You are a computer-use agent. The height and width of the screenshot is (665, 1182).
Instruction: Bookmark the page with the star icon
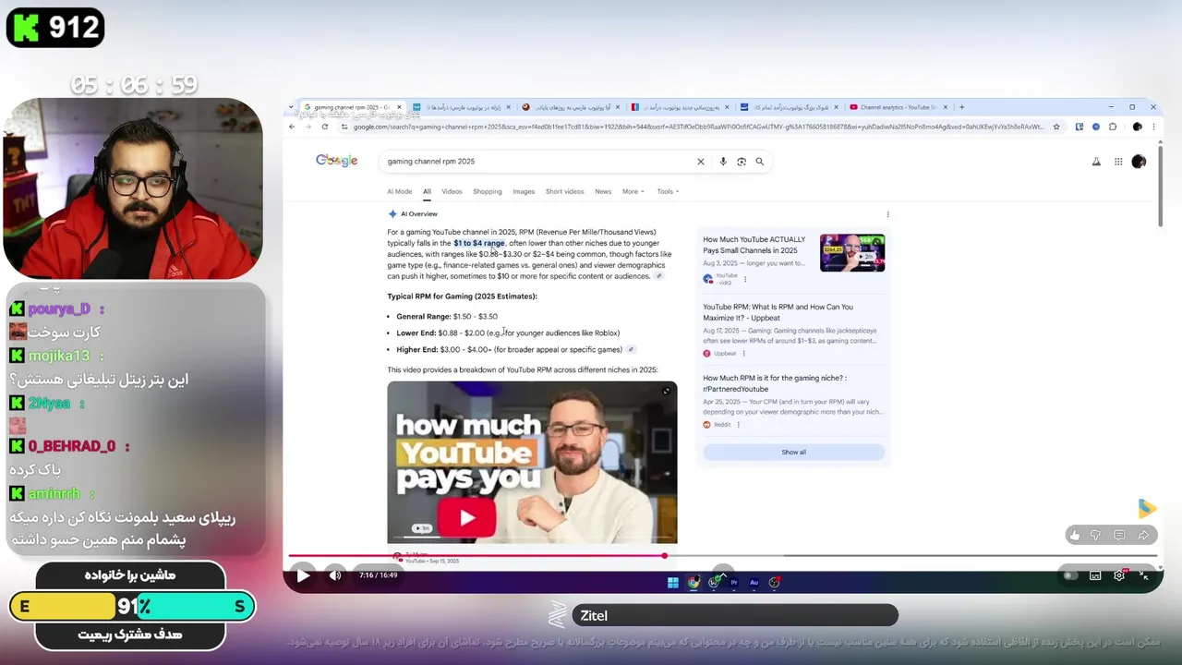[1055, 127]
